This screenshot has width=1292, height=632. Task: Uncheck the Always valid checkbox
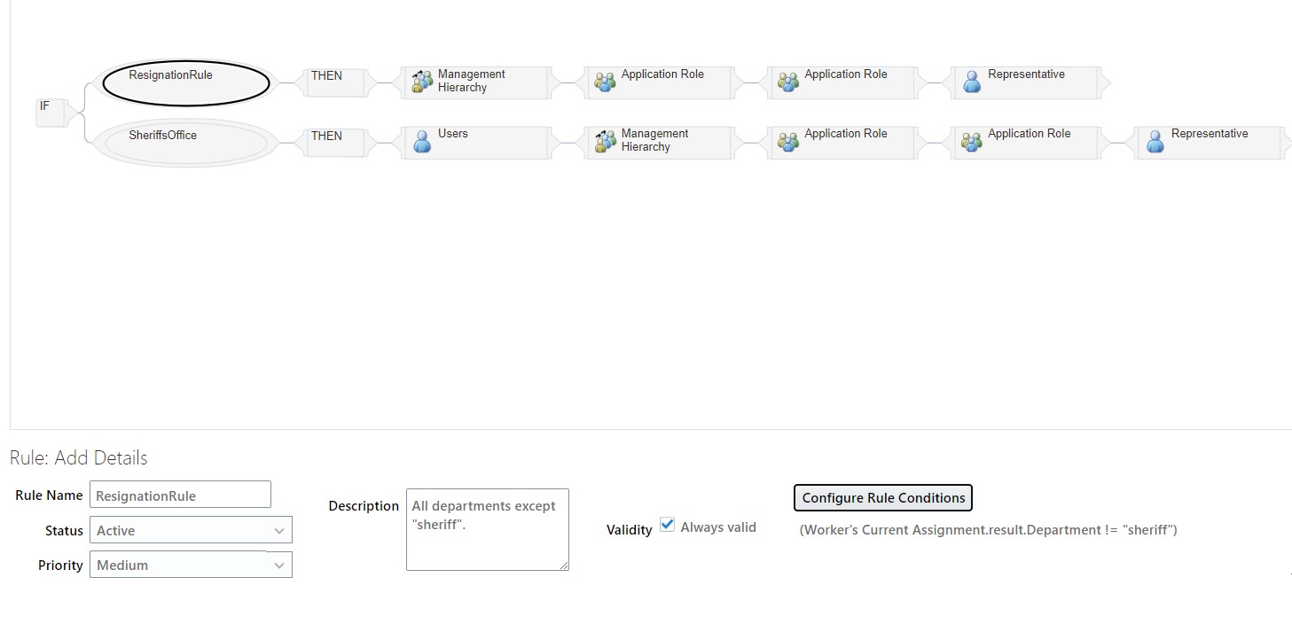(x=667, y=525)
